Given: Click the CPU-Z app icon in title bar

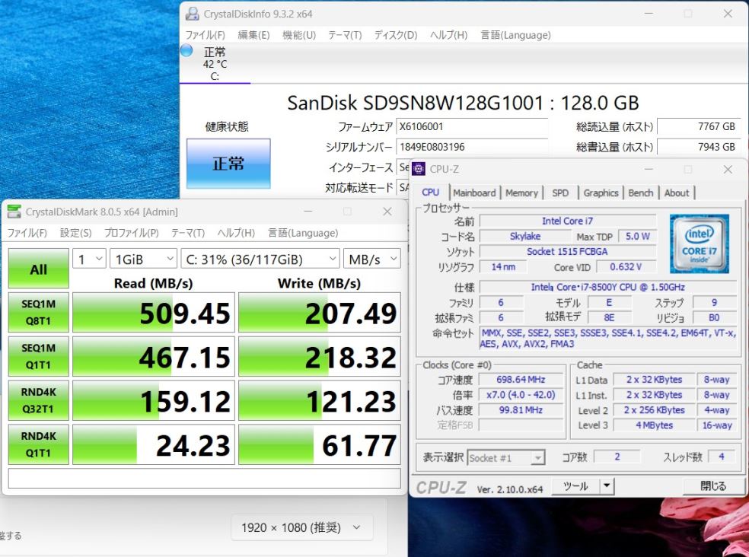Looking at the screenshot, I should pos(419,169).
